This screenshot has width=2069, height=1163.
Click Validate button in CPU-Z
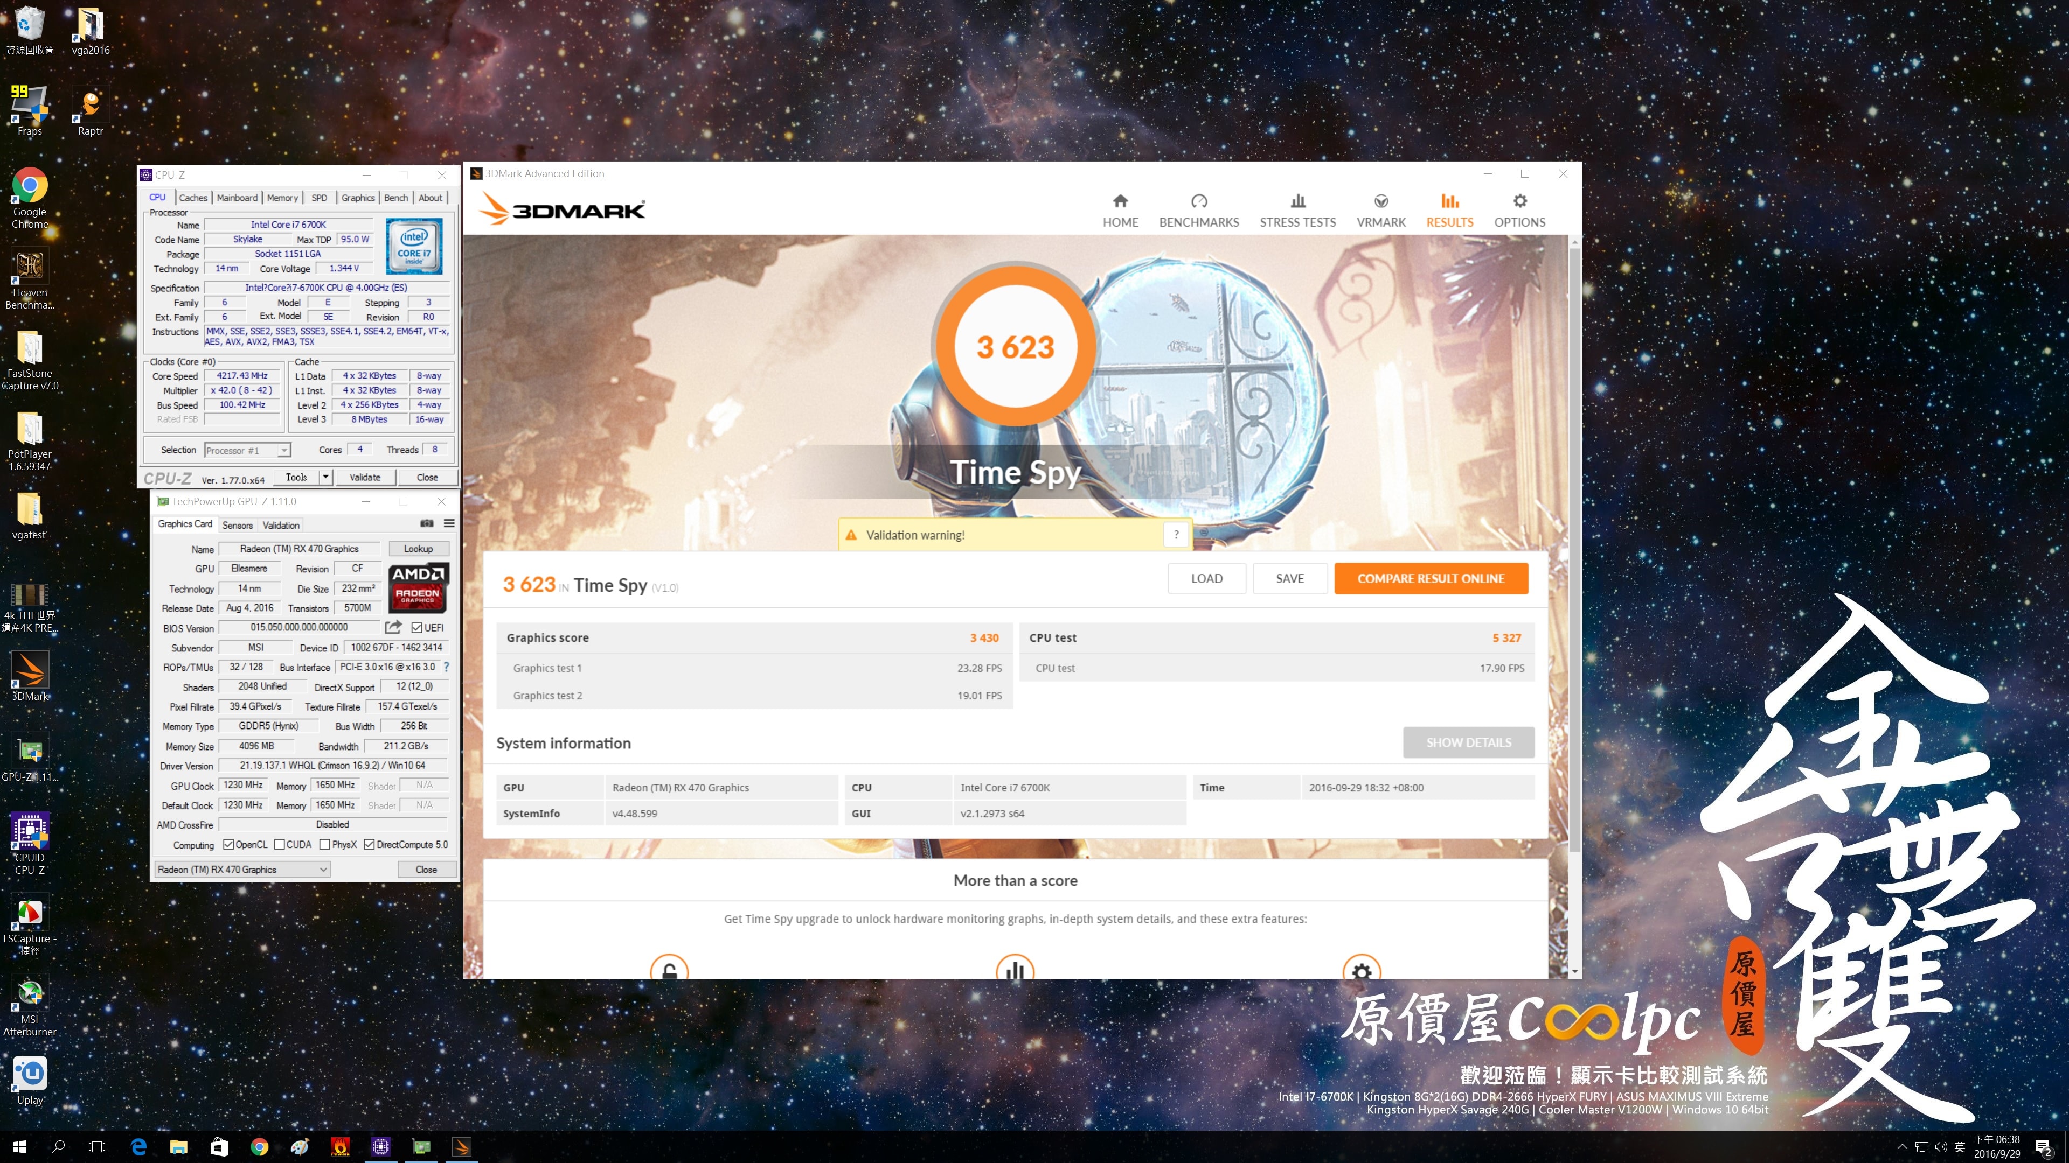[365, 477]
